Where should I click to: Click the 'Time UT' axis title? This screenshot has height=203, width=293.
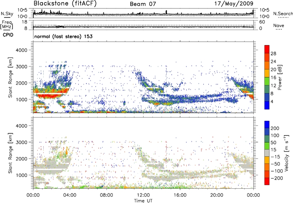[x=143, y=201]
